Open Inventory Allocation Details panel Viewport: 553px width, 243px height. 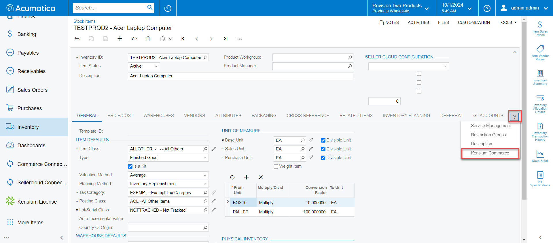tap(540, 104)
